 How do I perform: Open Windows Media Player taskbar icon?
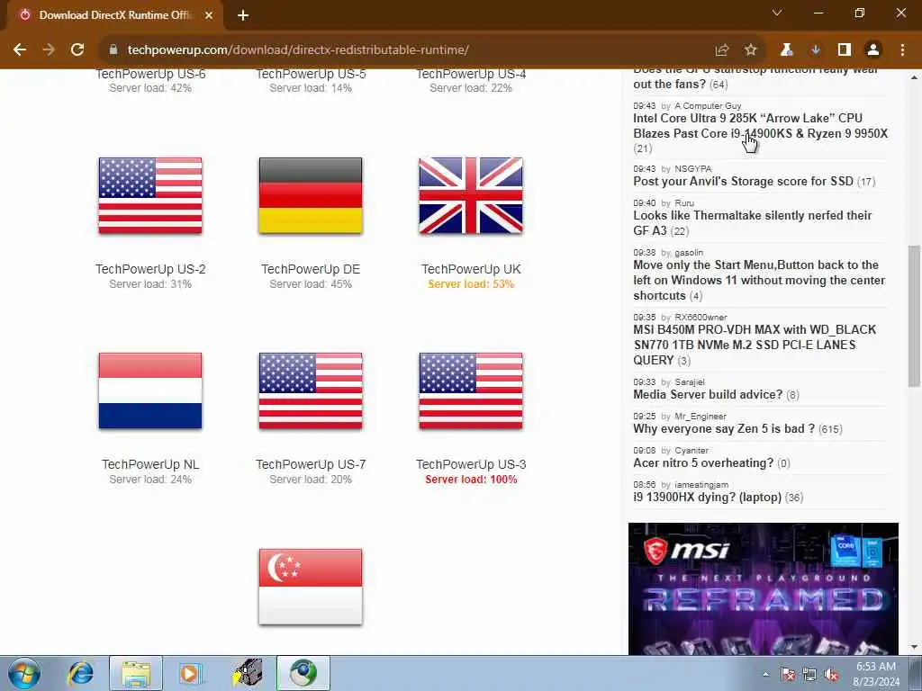tap(191, 673)
